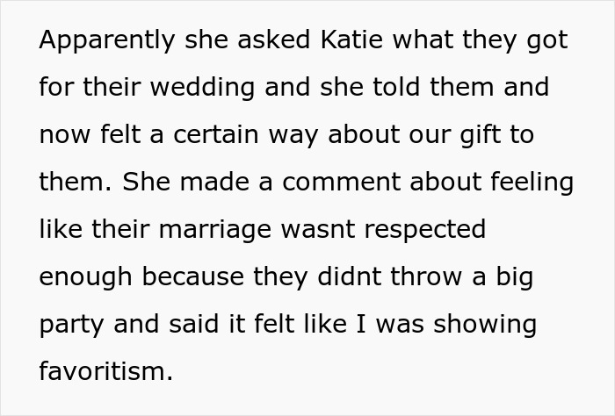
Task: Click the word "favoritism" at paragraph end
Action: [x=105, y=371]
